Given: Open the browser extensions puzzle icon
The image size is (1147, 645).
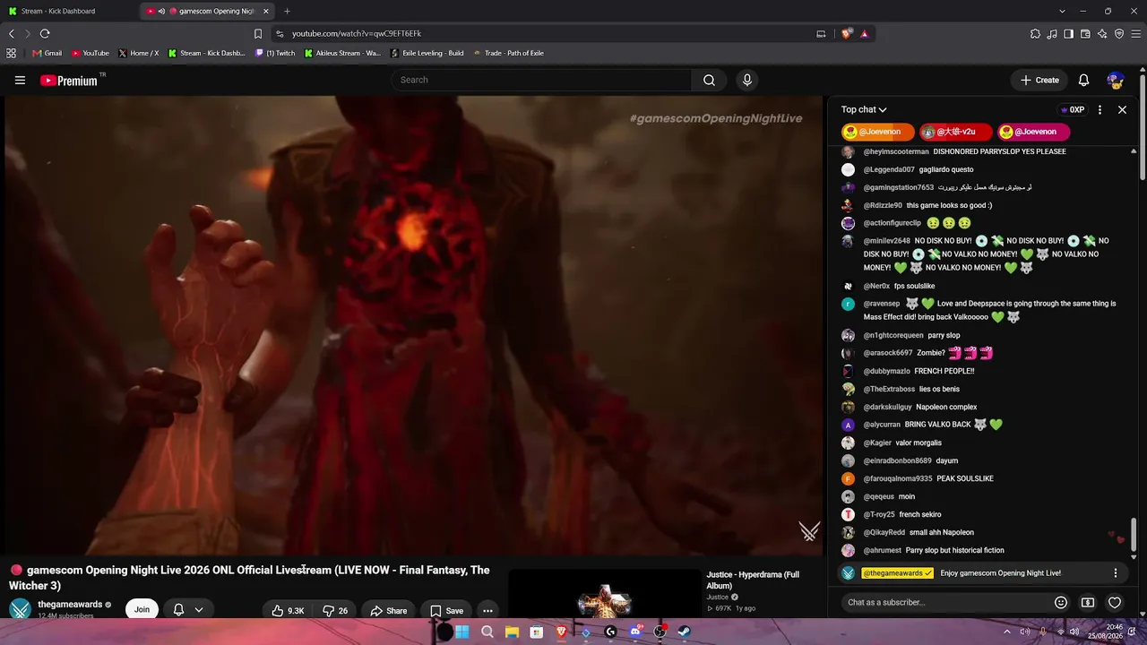Looking at the screenshot, I should click(1035, 33).
